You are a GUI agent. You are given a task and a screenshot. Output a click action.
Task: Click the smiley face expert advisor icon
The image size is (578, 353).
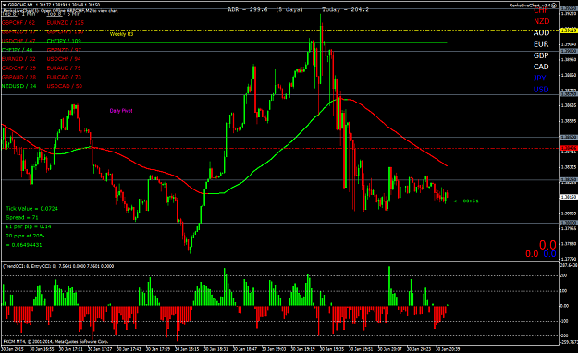[553, 6]
